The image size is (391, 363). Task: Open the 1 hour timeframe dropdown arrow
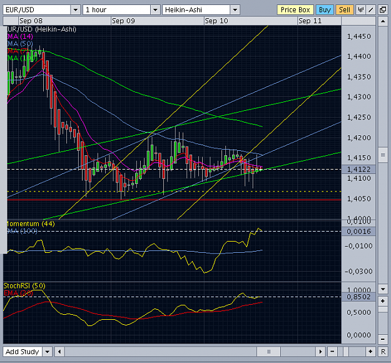[155, 10]
